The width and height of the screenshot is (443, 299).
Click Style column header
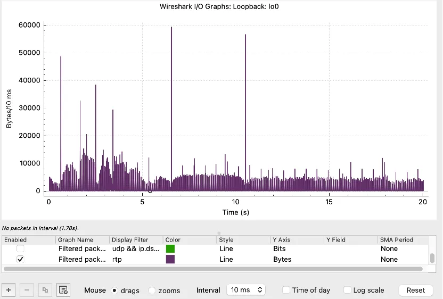click(x=243, y=240)
